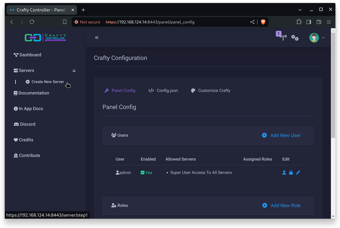Bookmark this page

[x=65, y=22]
